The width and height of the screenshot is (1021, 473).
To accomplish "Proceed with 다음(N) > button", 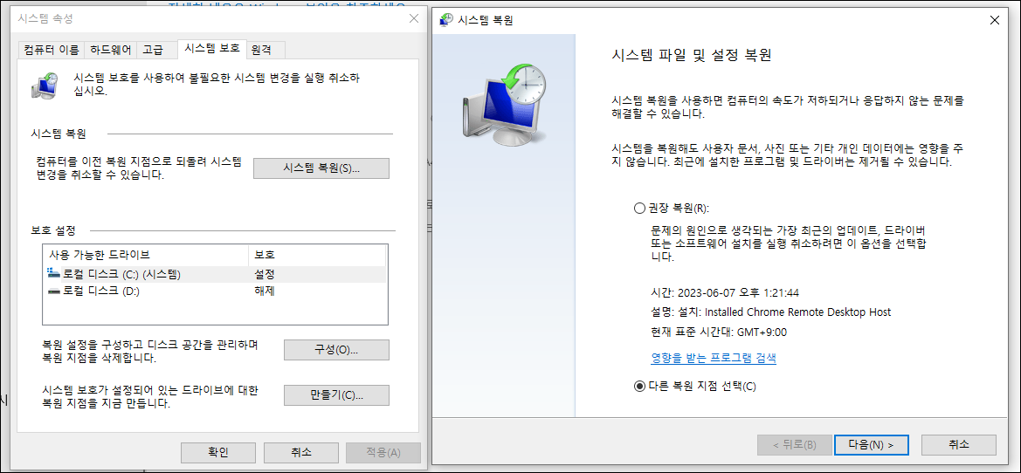I will [871, 445].
